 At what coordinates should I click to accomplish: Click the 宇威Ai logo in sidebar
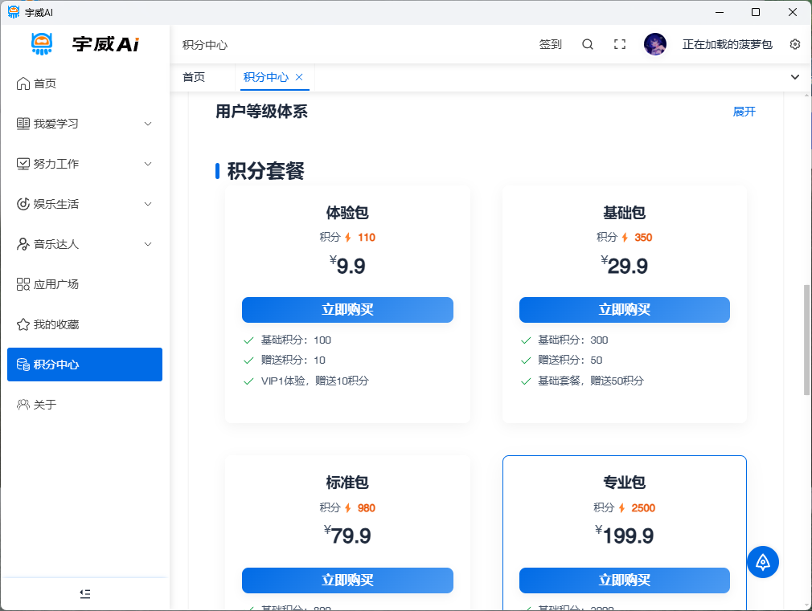(x=85, y=44)
